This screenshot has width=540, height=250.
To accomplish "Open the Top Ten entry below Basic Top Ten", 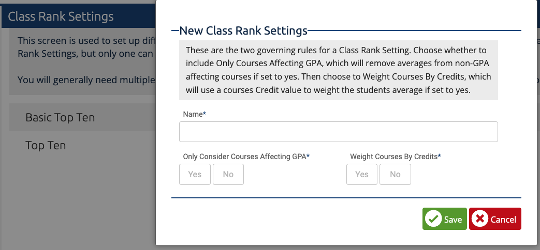I will click(x=46, y=145).
